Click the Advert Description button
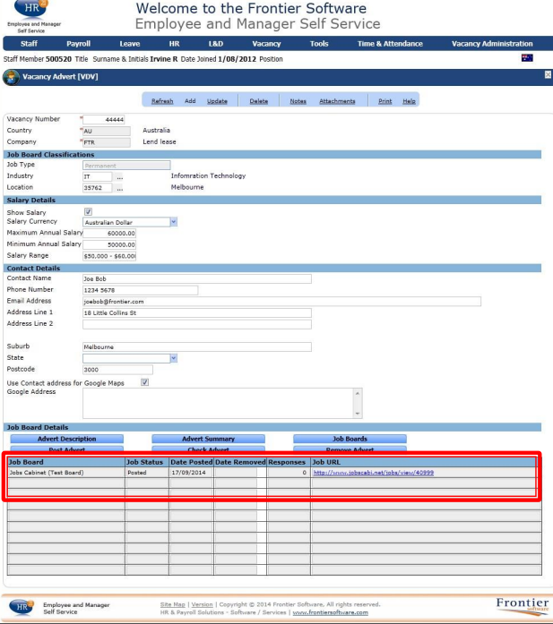This screenshot has height=624, width=553. (x=66, y=439)
